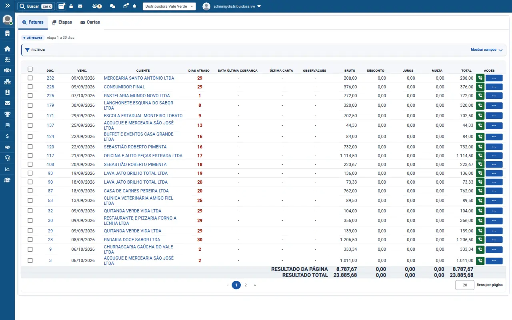Open the building company icon in sidebar

click(x=7, y=33)
